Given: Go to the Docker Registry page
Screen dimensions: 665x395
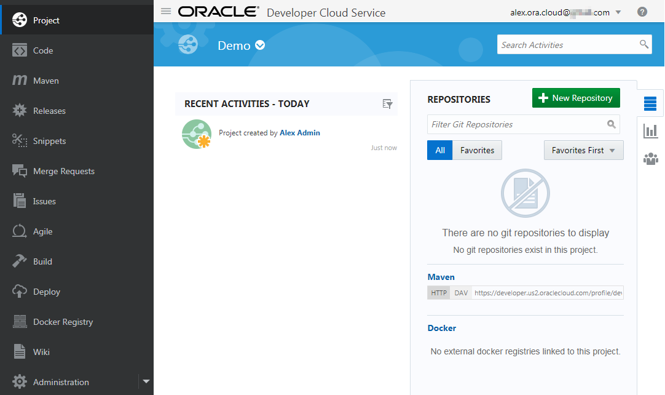Looking at the screenshot, I should [x=63, y=322].
